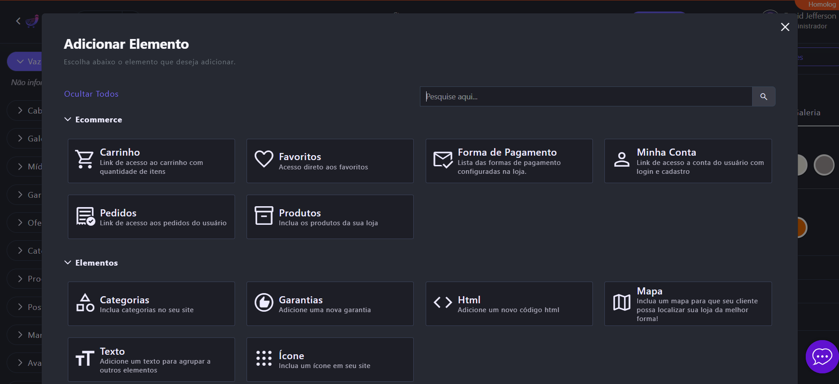
Task: Click the Forma de Pagamento envelope icon
Action: pyautogui.click(x=443, y=160)
